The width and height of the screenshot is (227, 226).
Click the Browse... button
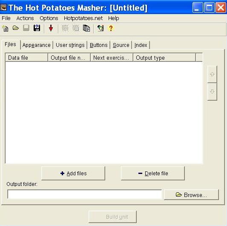coord(191,195)
